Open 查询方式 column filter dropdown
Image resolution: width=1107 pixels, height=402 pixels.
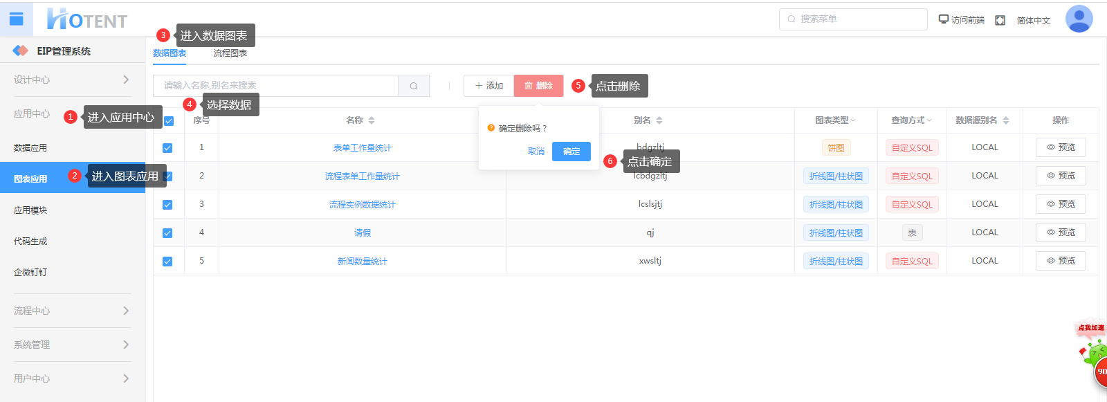point(929,120)
